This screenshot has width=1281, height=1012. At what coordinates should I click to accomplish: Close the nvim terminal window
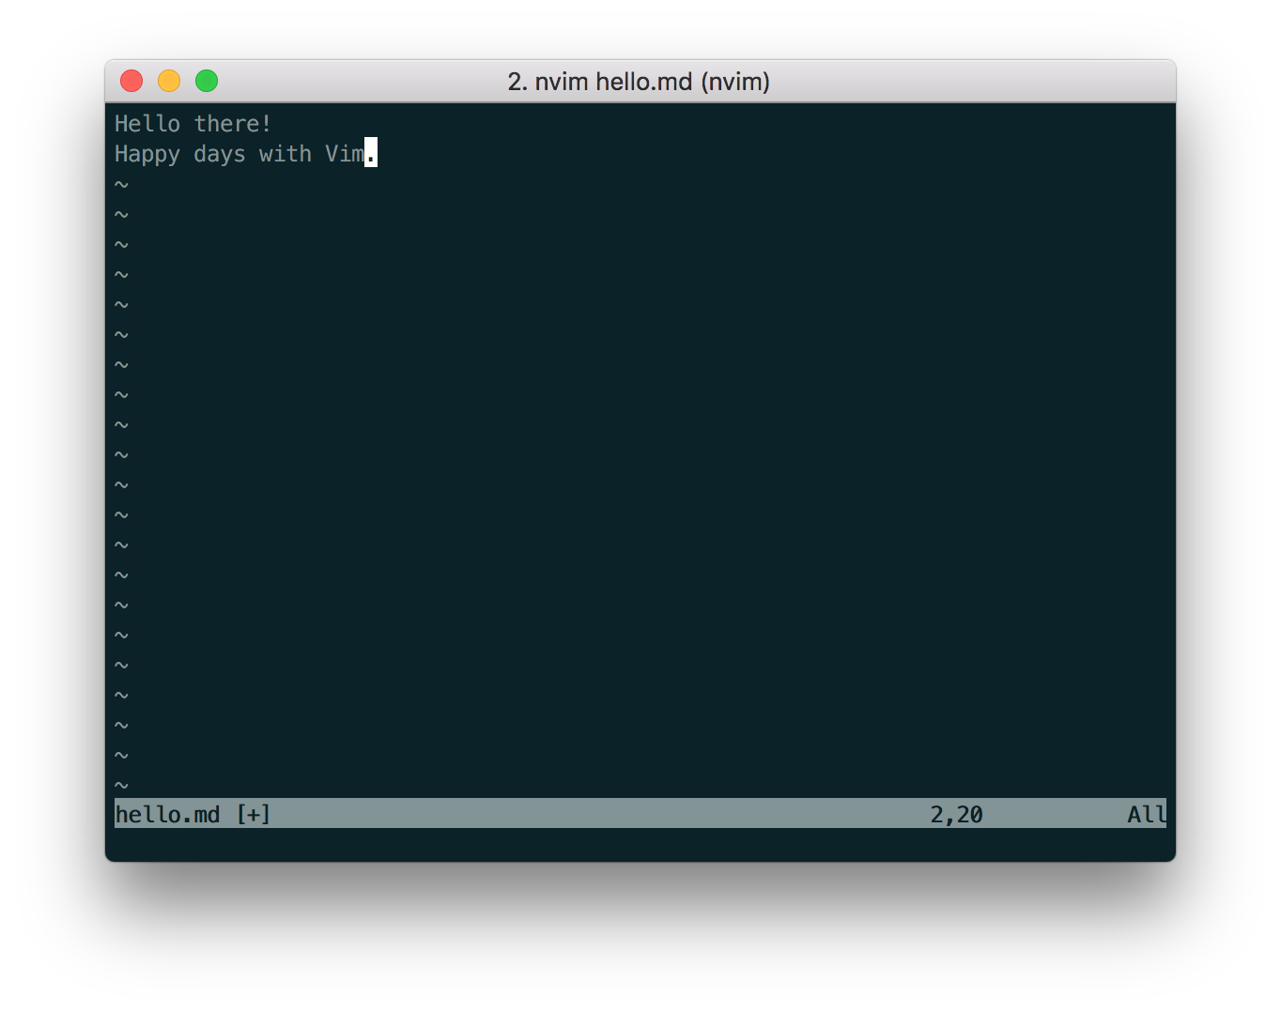tap(131, 81)
